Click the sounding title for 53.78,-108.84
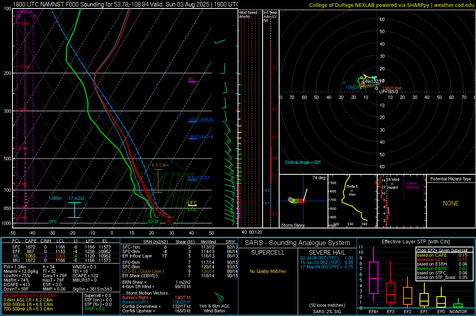The height and width of the screenshot is (316, 476). (125, 4)
